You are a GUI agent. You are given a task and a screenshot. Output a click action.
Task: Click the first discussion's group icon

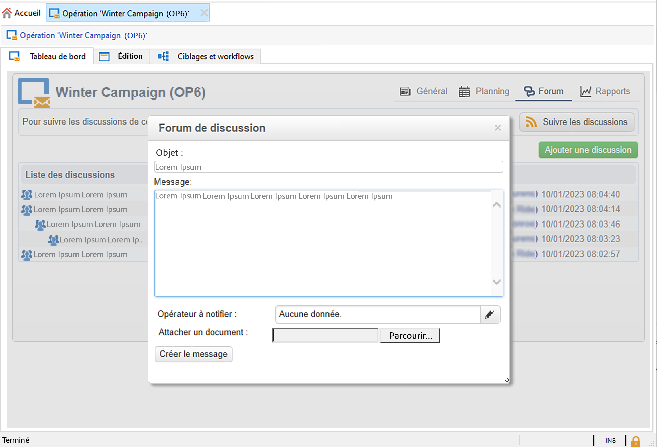point(27,195)
